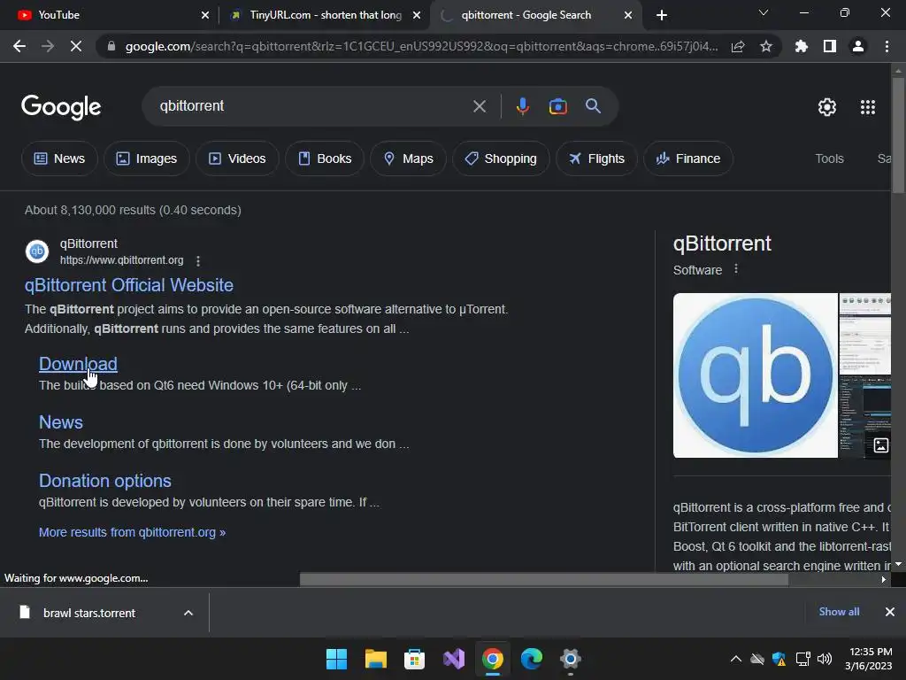
Task: Open Settings app from taskbar
Action: 571,659
